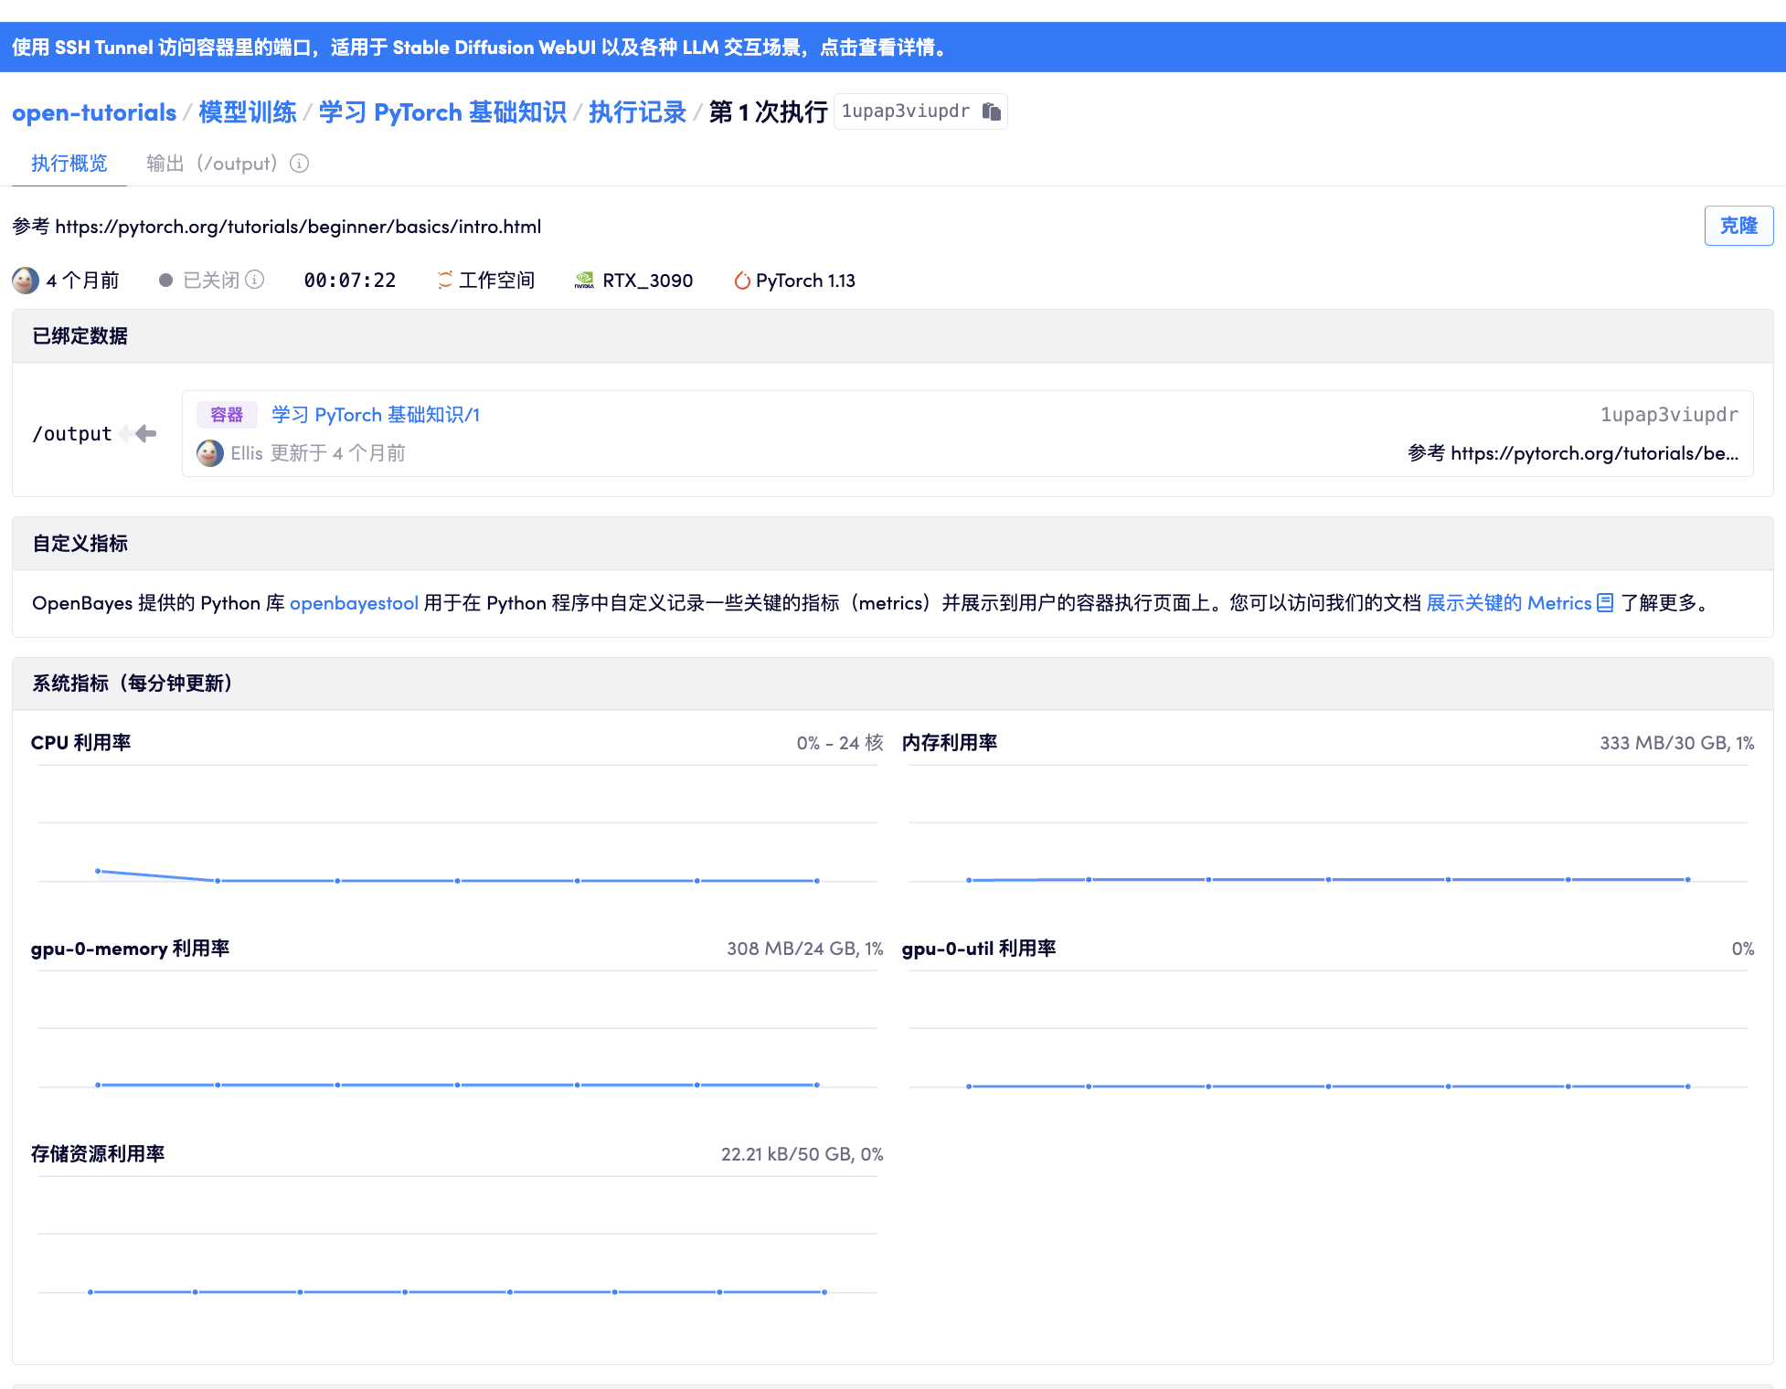
Task: Switch to the 输出 (/output) tab
Action: [x=211, y=164]
